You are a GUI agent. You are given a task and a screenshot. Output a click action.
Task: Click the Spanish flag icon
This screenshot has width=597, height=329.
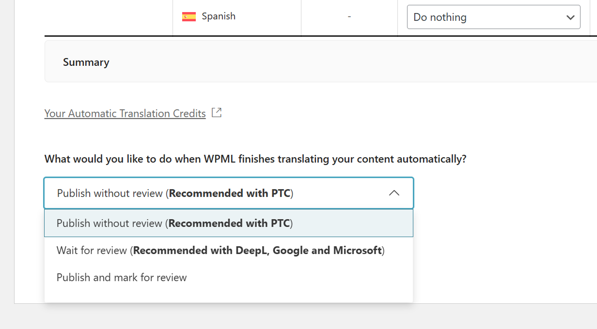point(189,16)
